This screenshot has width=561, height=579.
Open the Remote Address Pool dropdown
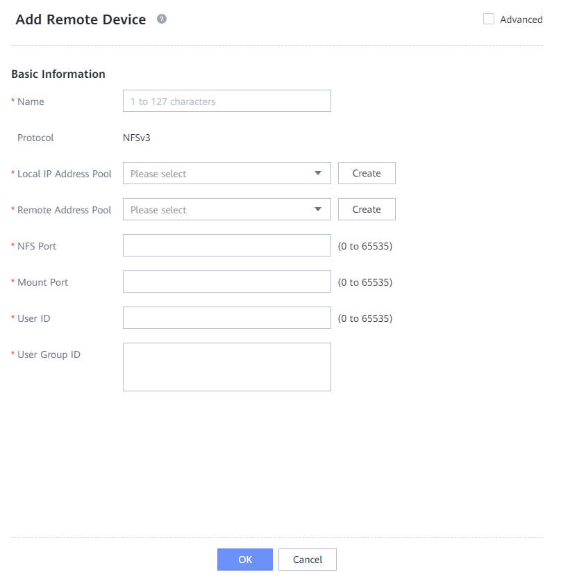(219, 209)
